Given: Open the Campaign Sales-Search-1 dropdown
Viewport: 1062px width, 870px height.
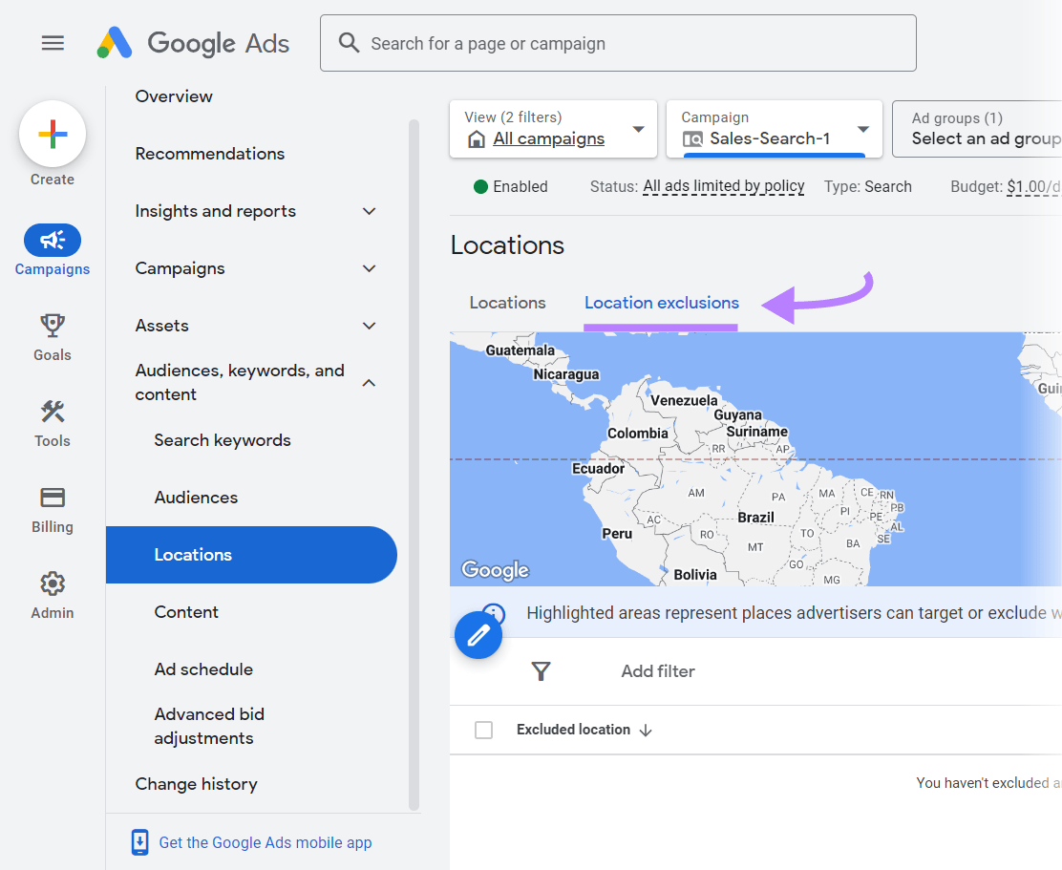Looking at the screenshot, I should click(774, 129).
